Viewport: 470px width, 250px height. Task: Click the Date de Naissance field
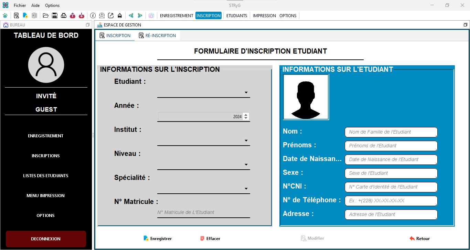(x=391, y=159)
